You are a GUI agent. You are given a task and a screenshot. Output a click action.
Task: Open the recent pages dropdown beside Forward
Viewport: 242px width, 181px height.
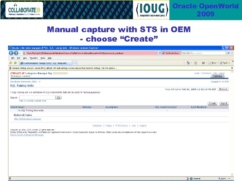click(x=20, y=53)
